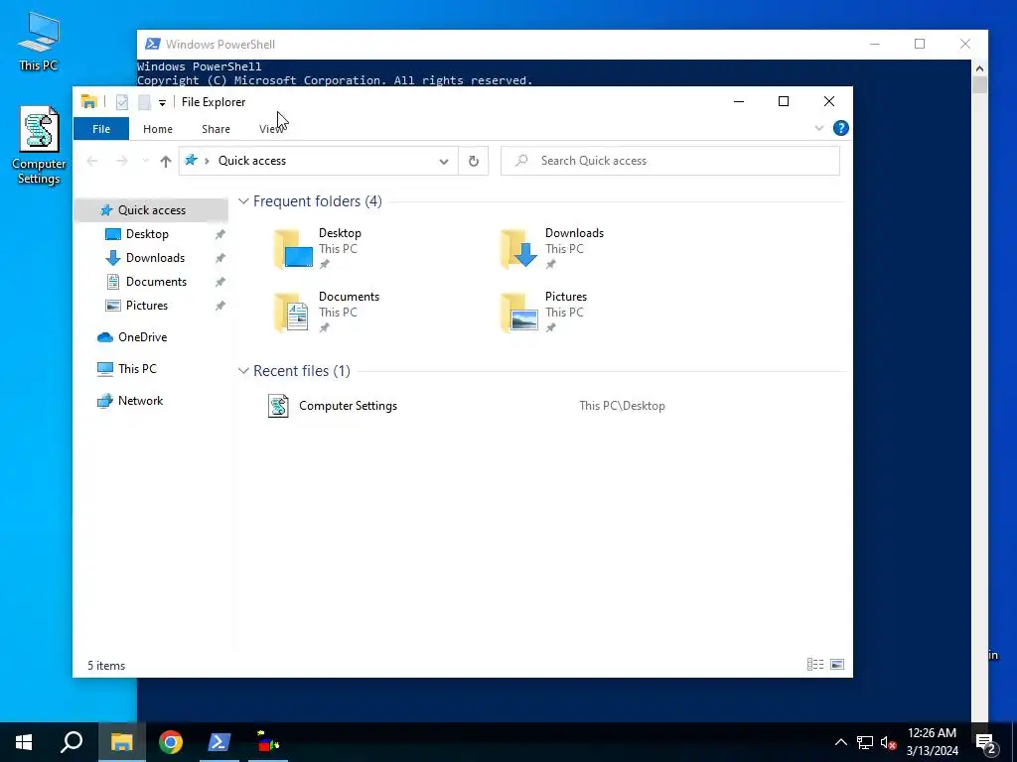The image size is (1017, 762).
Task: Click the Quick access star in address bar
Action: (x=191, y=160)
